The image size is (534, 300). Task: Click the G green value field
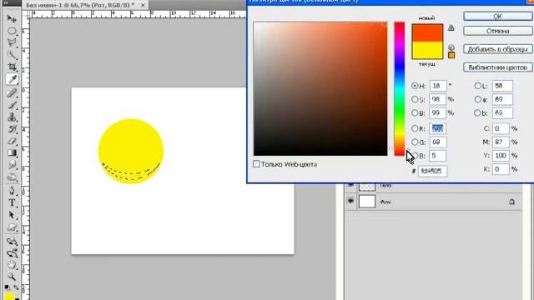[x=437, y=142]
